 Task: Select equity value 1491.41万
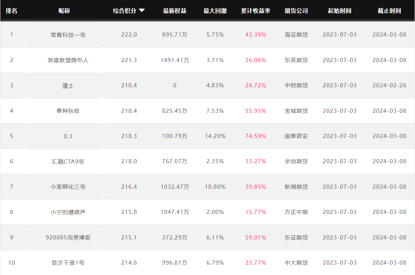[x=175, y=60]
